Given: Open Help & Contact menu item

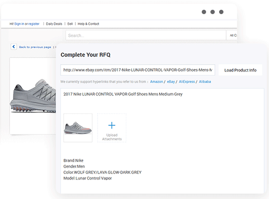Looking at the screenshot, I should (x=88, y=24).
